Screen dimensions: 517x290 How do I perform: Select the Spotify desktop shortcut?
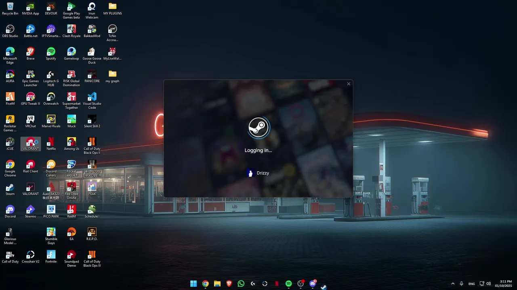[x=51, y=54]
